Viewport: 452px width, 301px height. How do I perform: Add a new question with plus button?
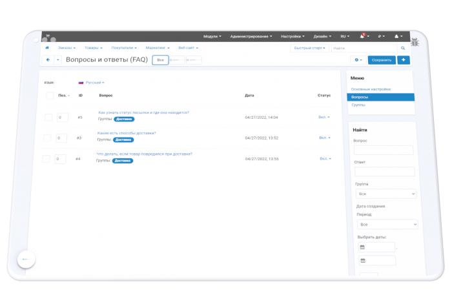pyautogui.click(x=404, y=60)
